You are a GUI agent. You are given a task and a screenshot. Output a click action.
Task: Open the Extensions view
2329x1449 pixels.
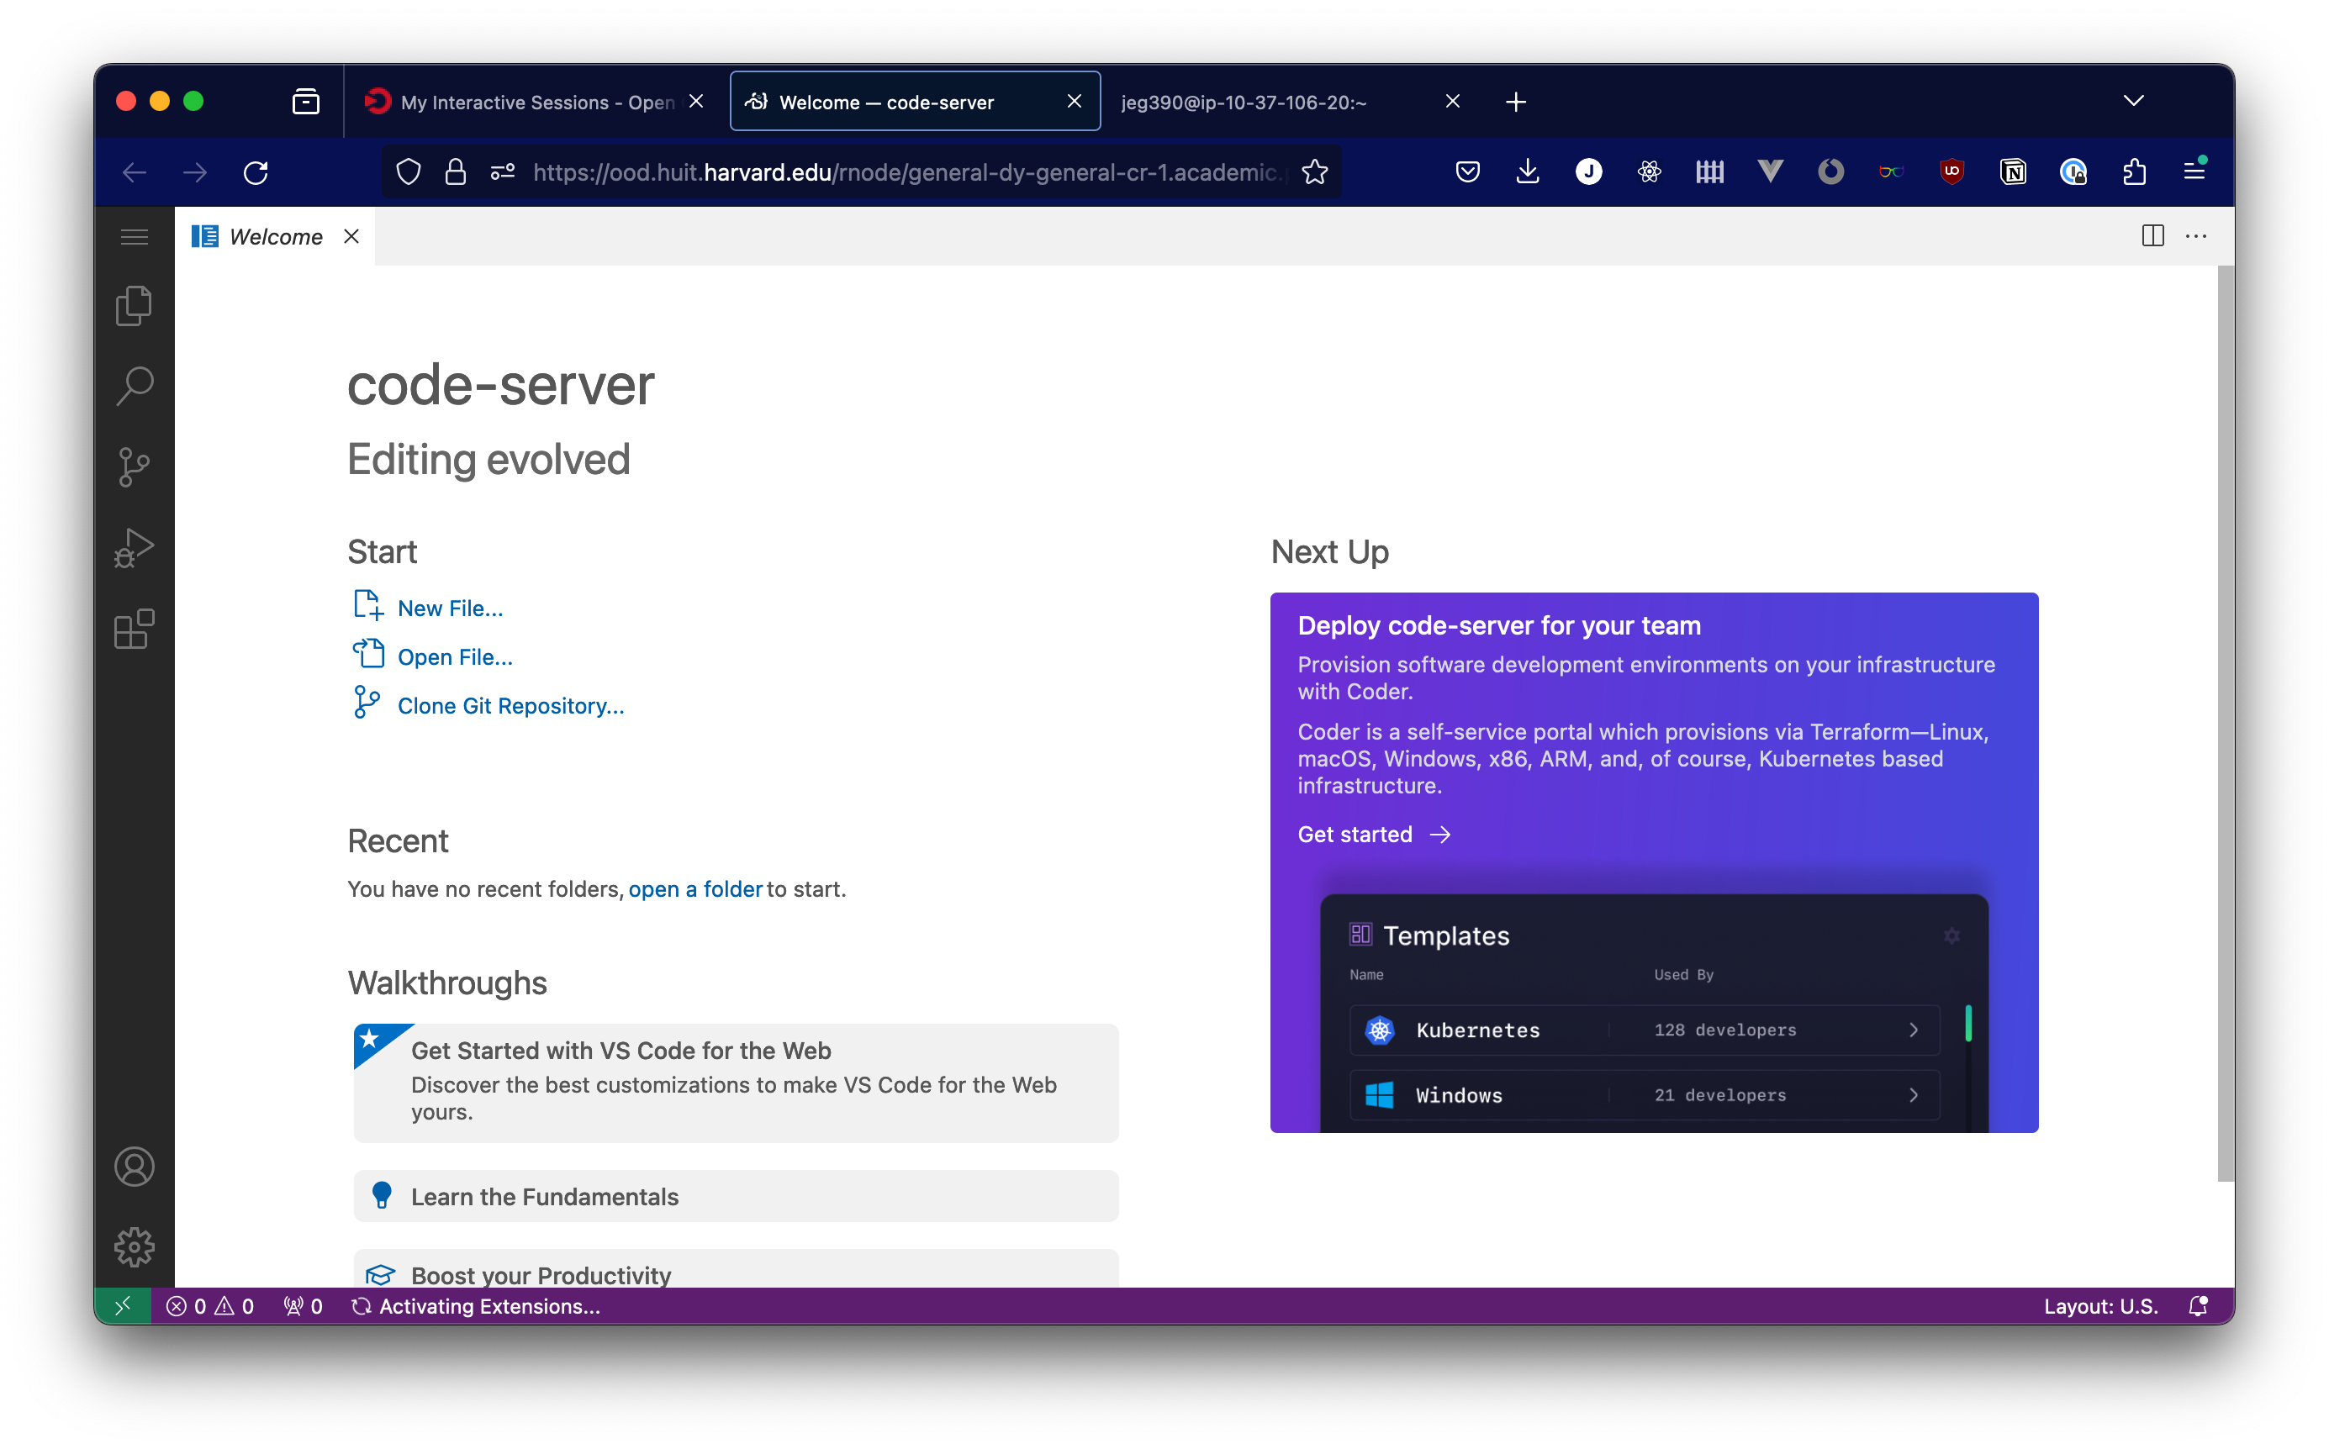click(x=135, y=630)
